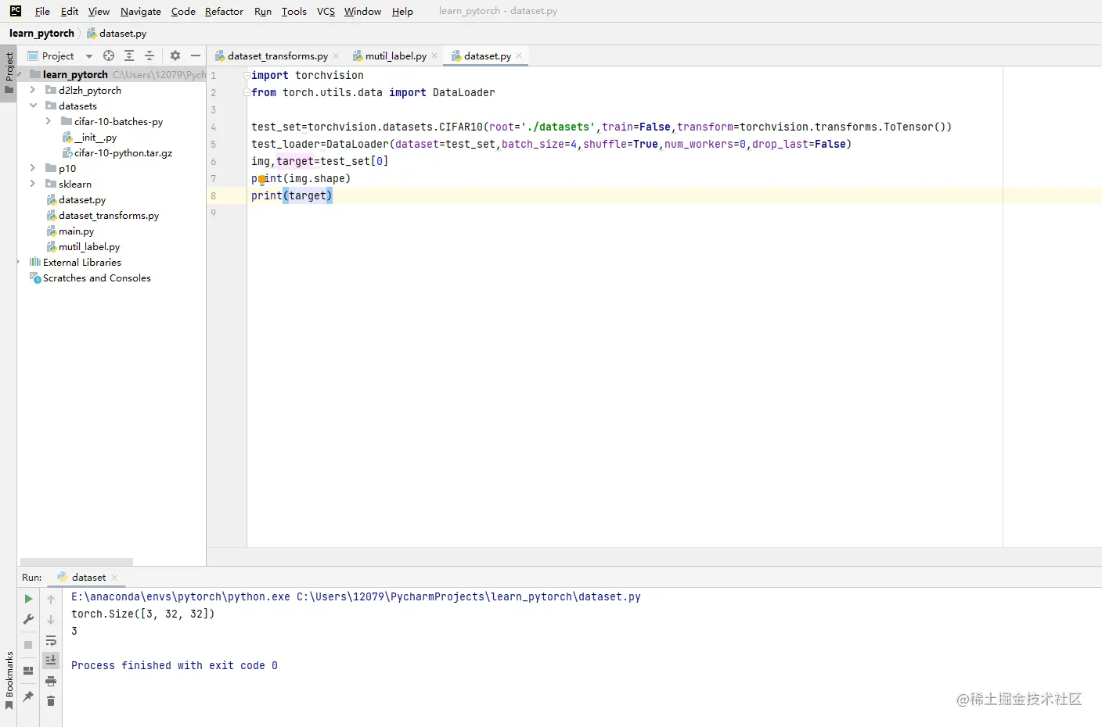Open the Project view dropdown
Screen dimensions: 1102x727
(x=89, y=56)
